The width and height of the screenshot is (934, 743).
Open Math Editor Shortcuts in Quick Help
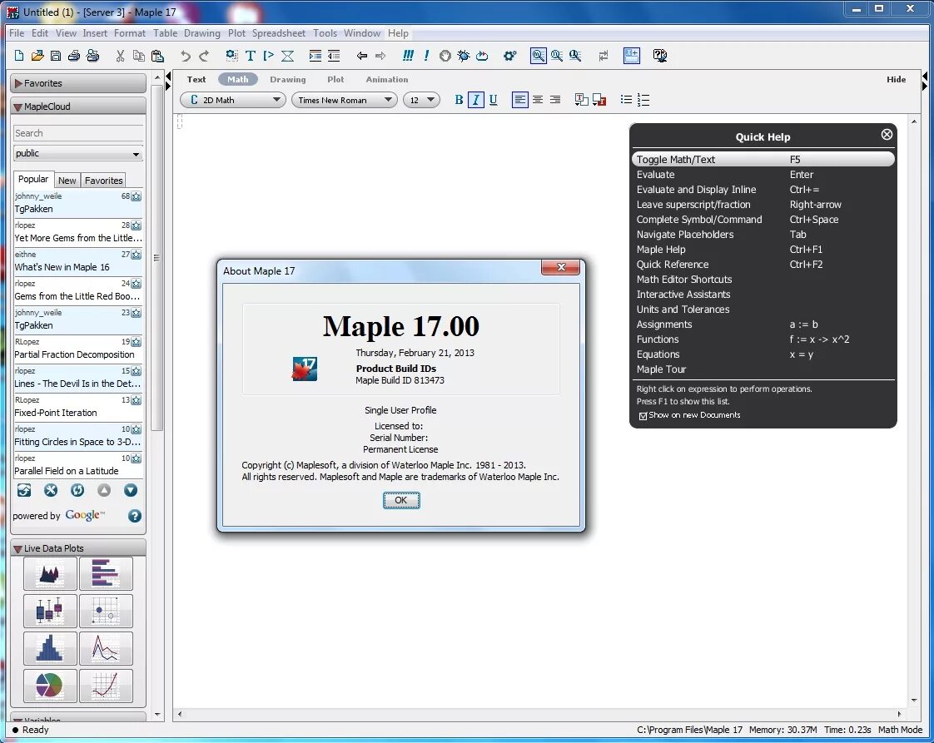(x=683, y=280)
